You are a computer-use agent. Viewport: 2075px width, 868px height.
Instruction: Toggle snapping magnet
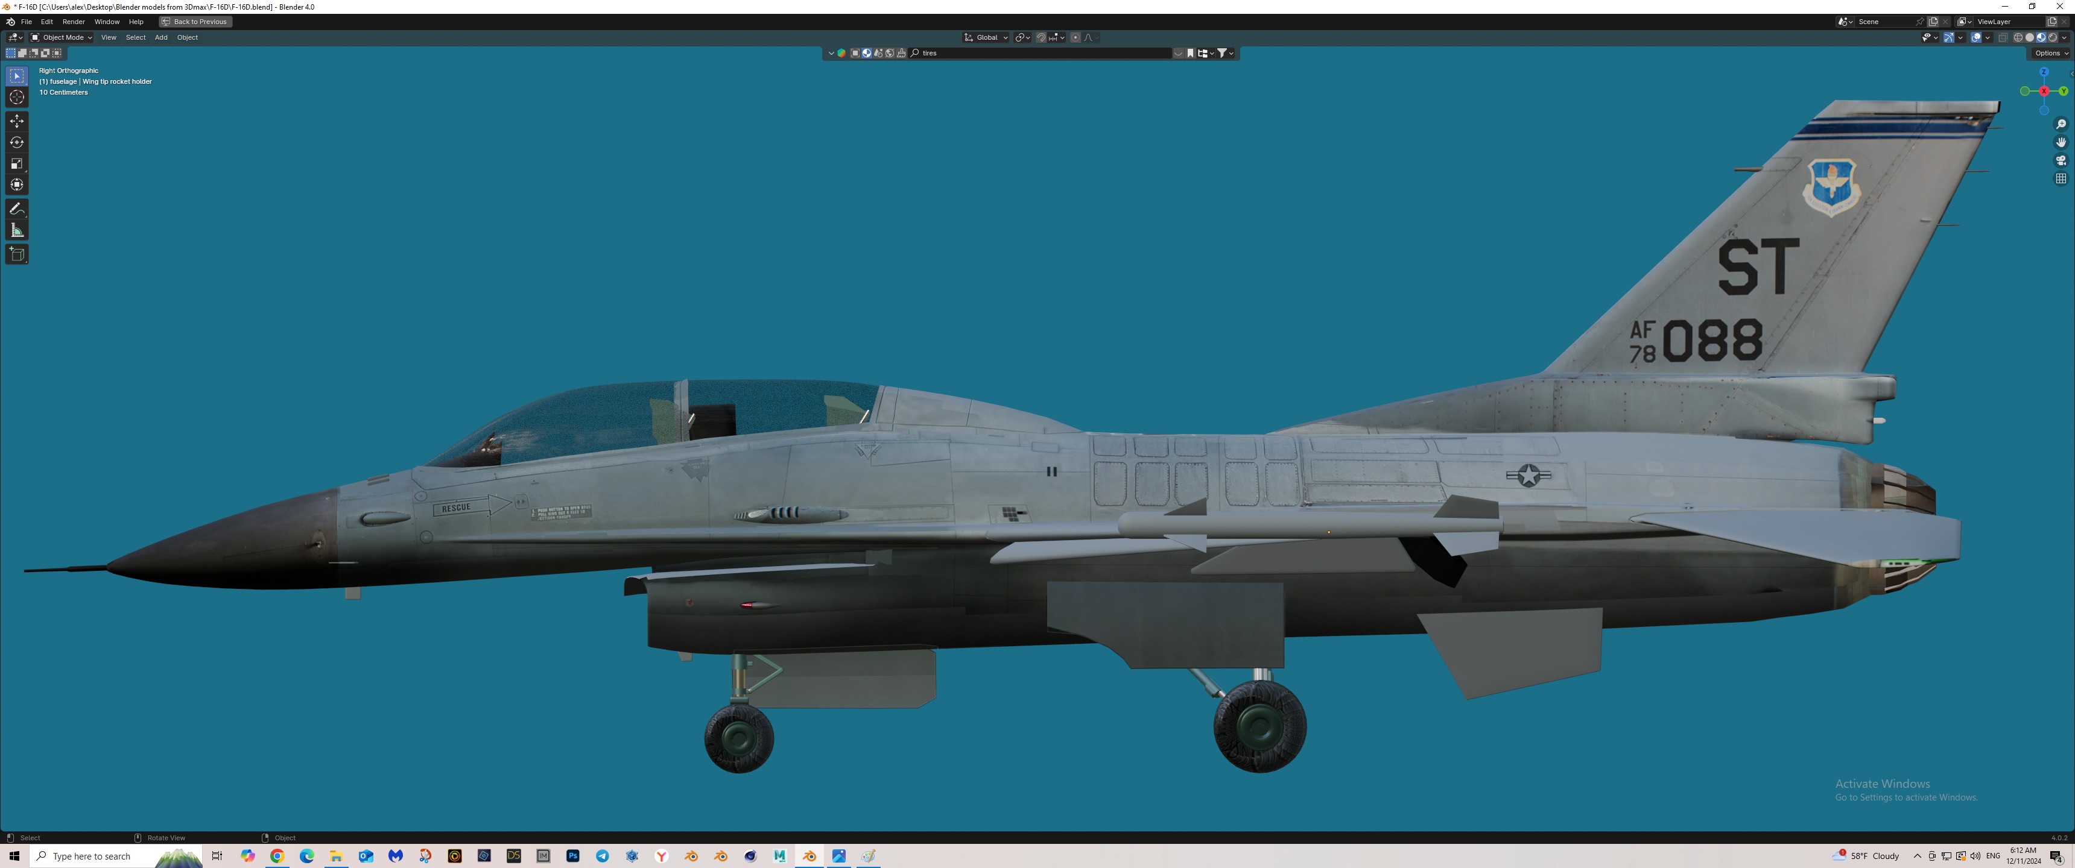pos(1041,38)
